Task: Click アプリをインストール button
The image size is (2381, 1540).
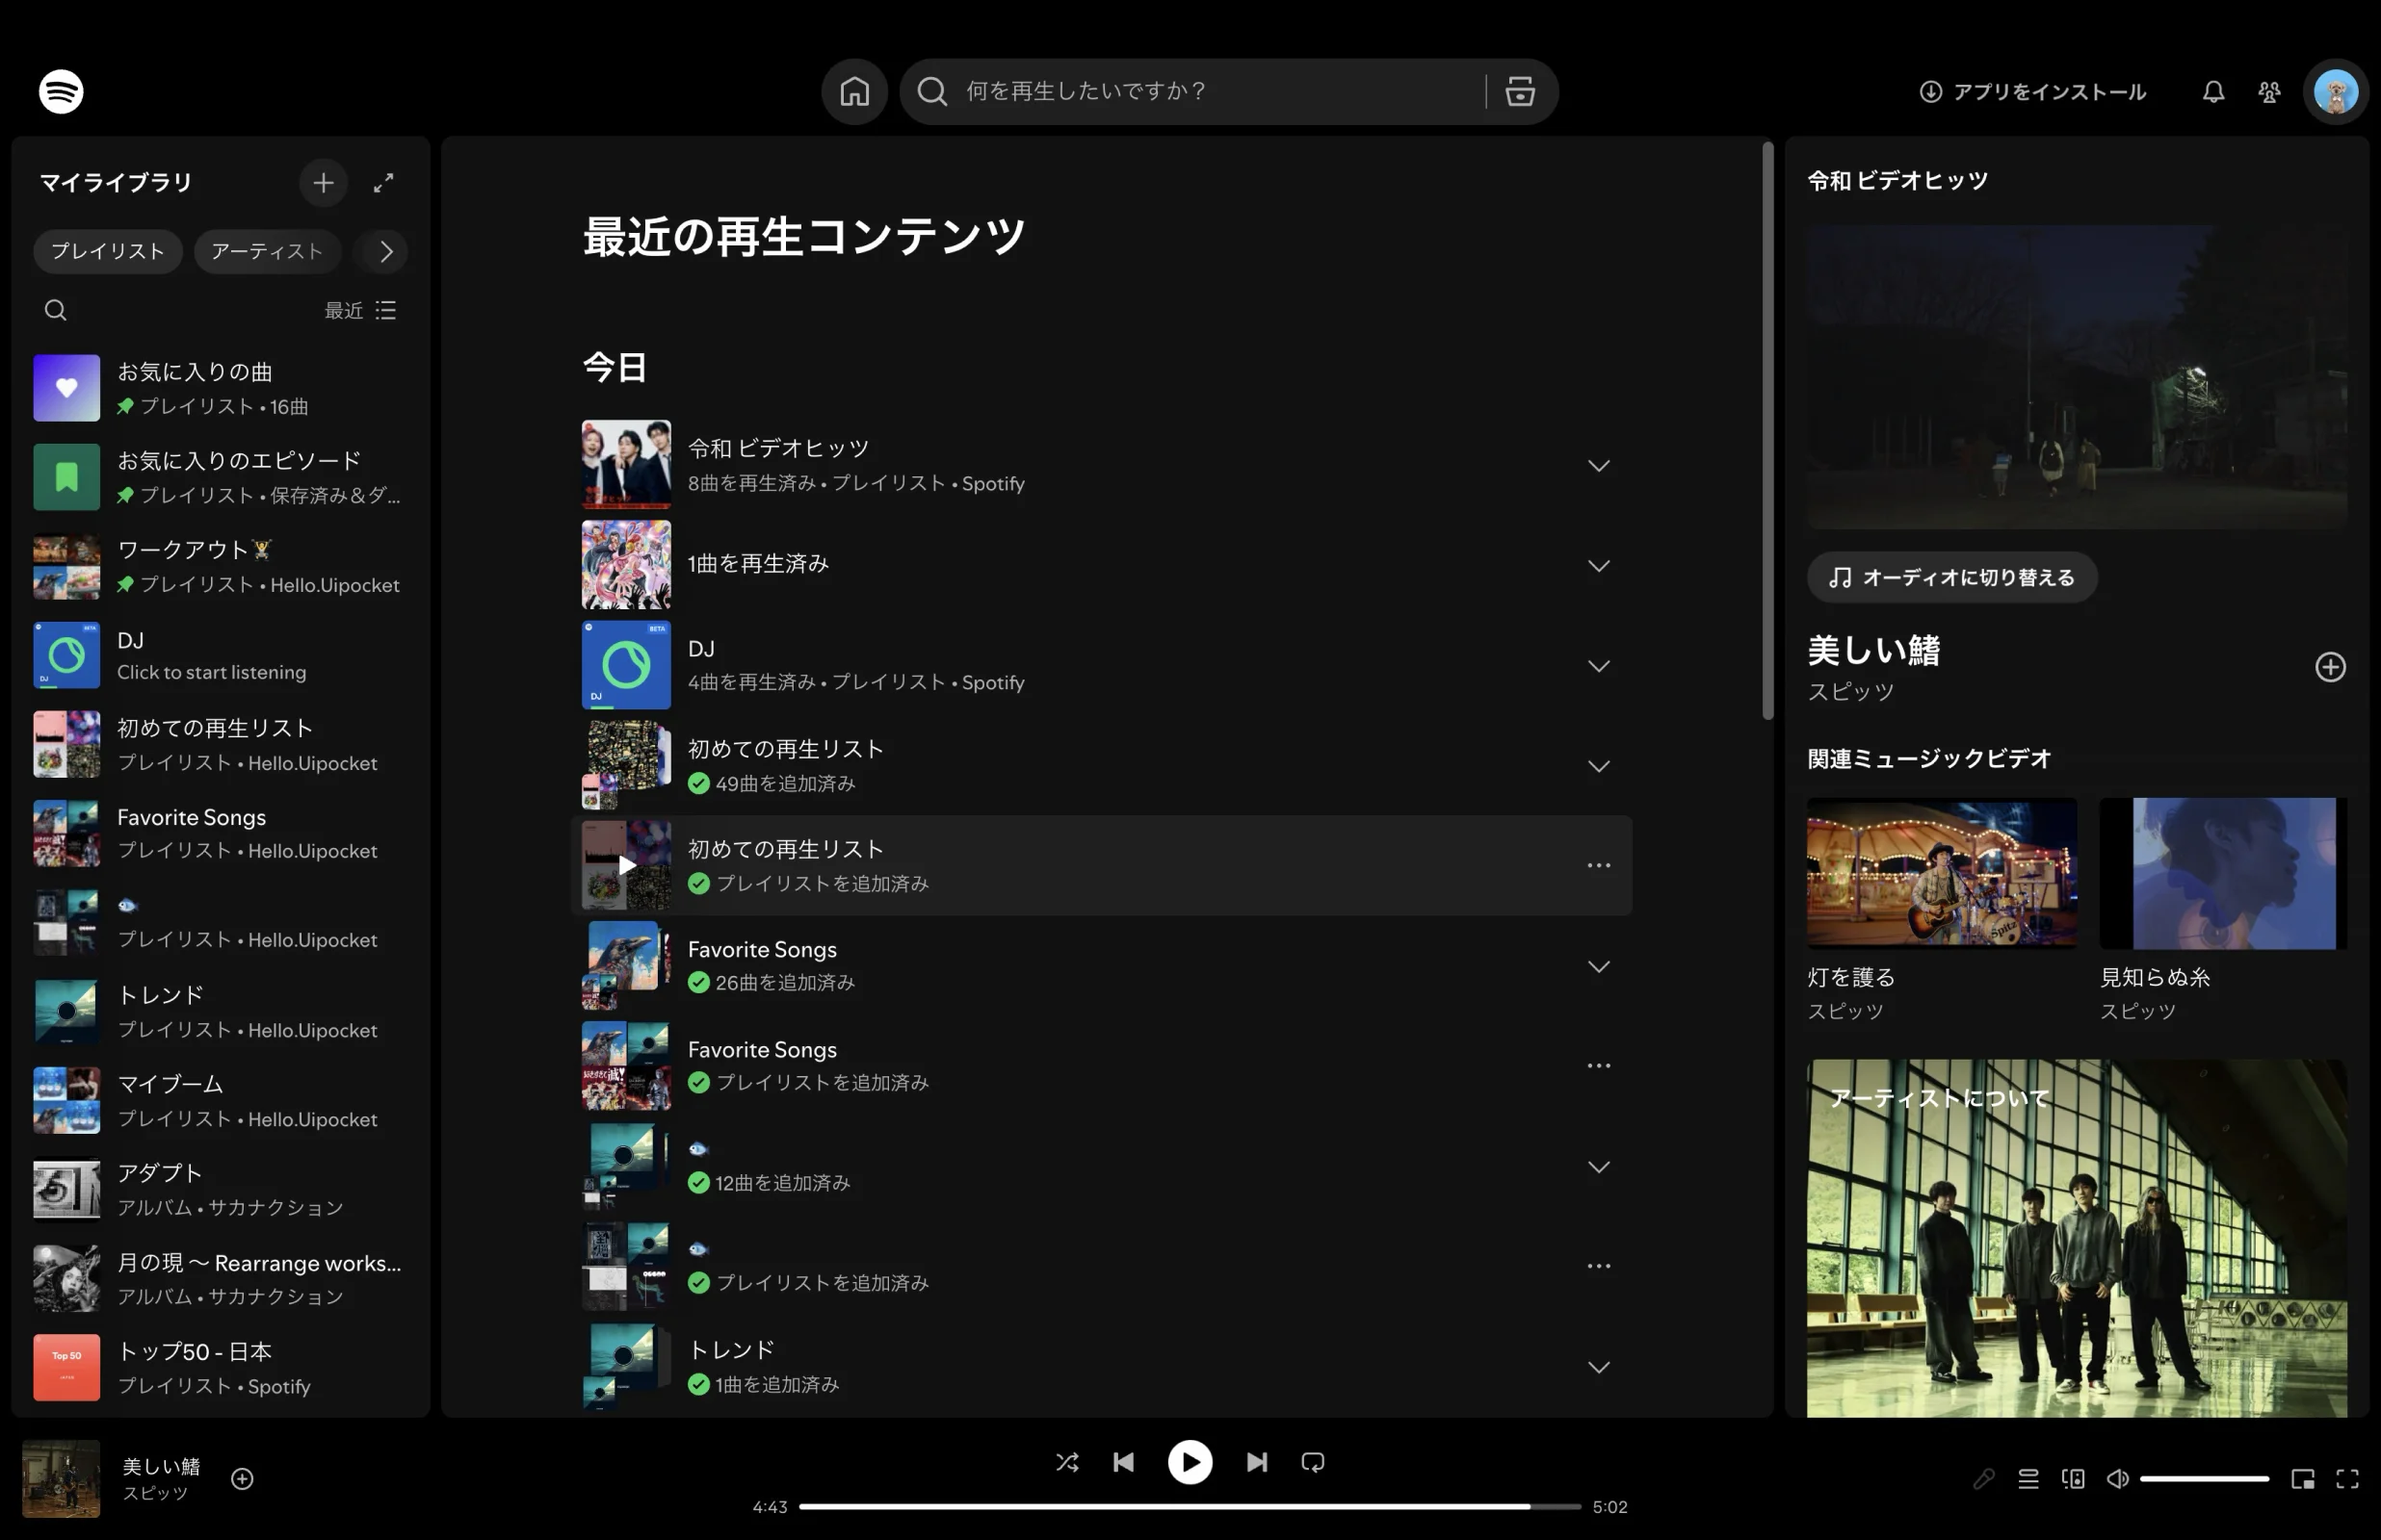Action: tap(2032, 92)
